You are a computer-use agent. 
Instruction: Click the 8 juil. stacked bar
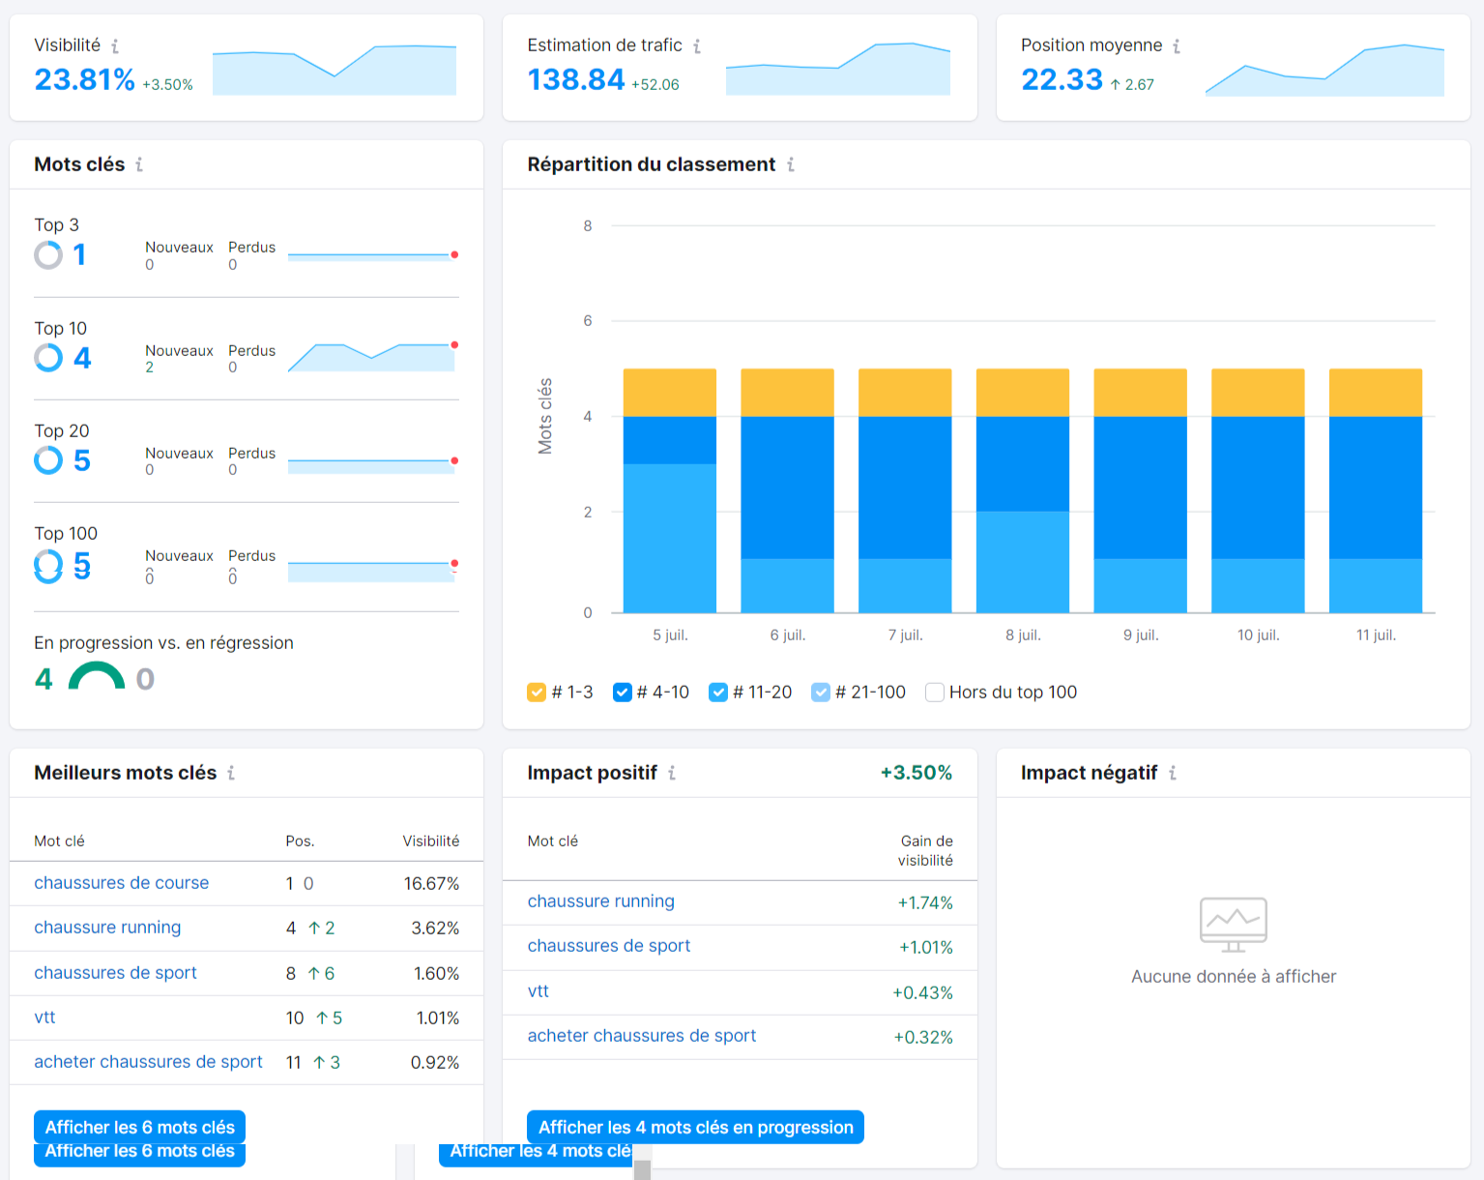(1023, 490)
